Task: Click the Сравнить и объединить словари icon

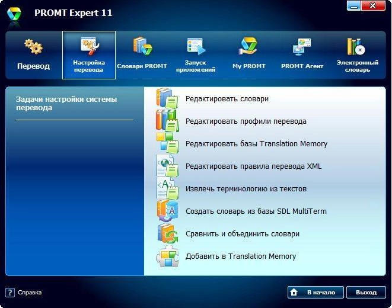Action: (167, 233)
